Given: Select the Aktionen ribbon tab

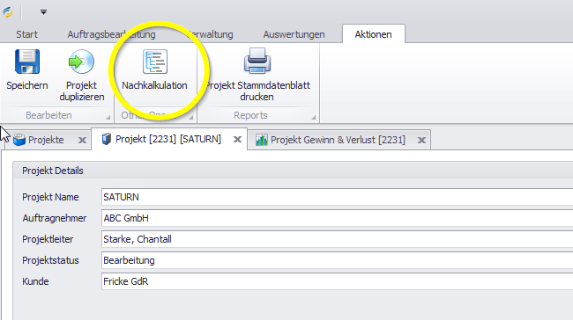Looking at the screenshot, I should 373,34.
